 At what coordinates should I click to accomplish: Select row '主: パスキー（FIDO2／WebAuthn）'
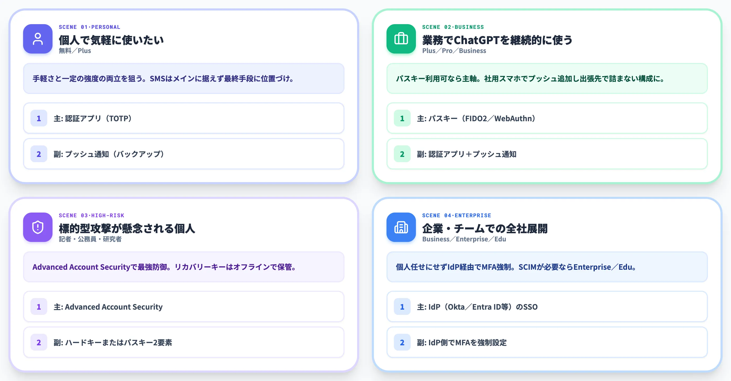[547, 118]
